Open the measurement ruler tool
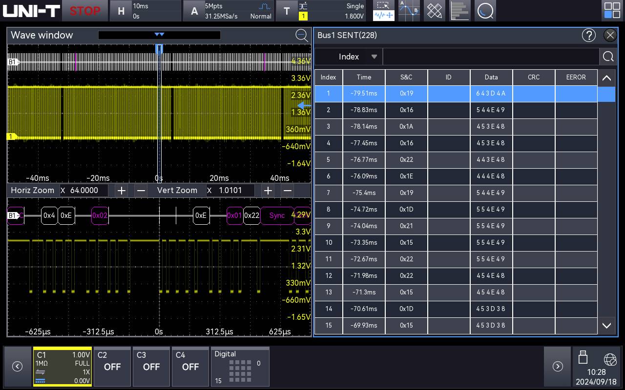The image size is (625, 390). pos(434,10)
